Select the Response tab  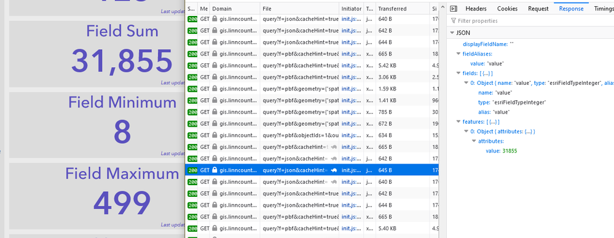coord(571,9)
